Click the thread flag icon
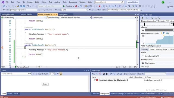174x98 pixels. [89, 10]
